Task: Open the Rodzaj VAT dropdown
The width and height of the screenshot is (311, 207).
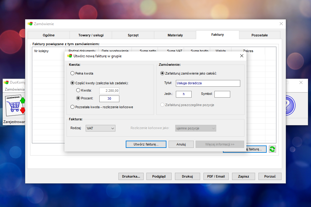Action: (x=100, y=128)
